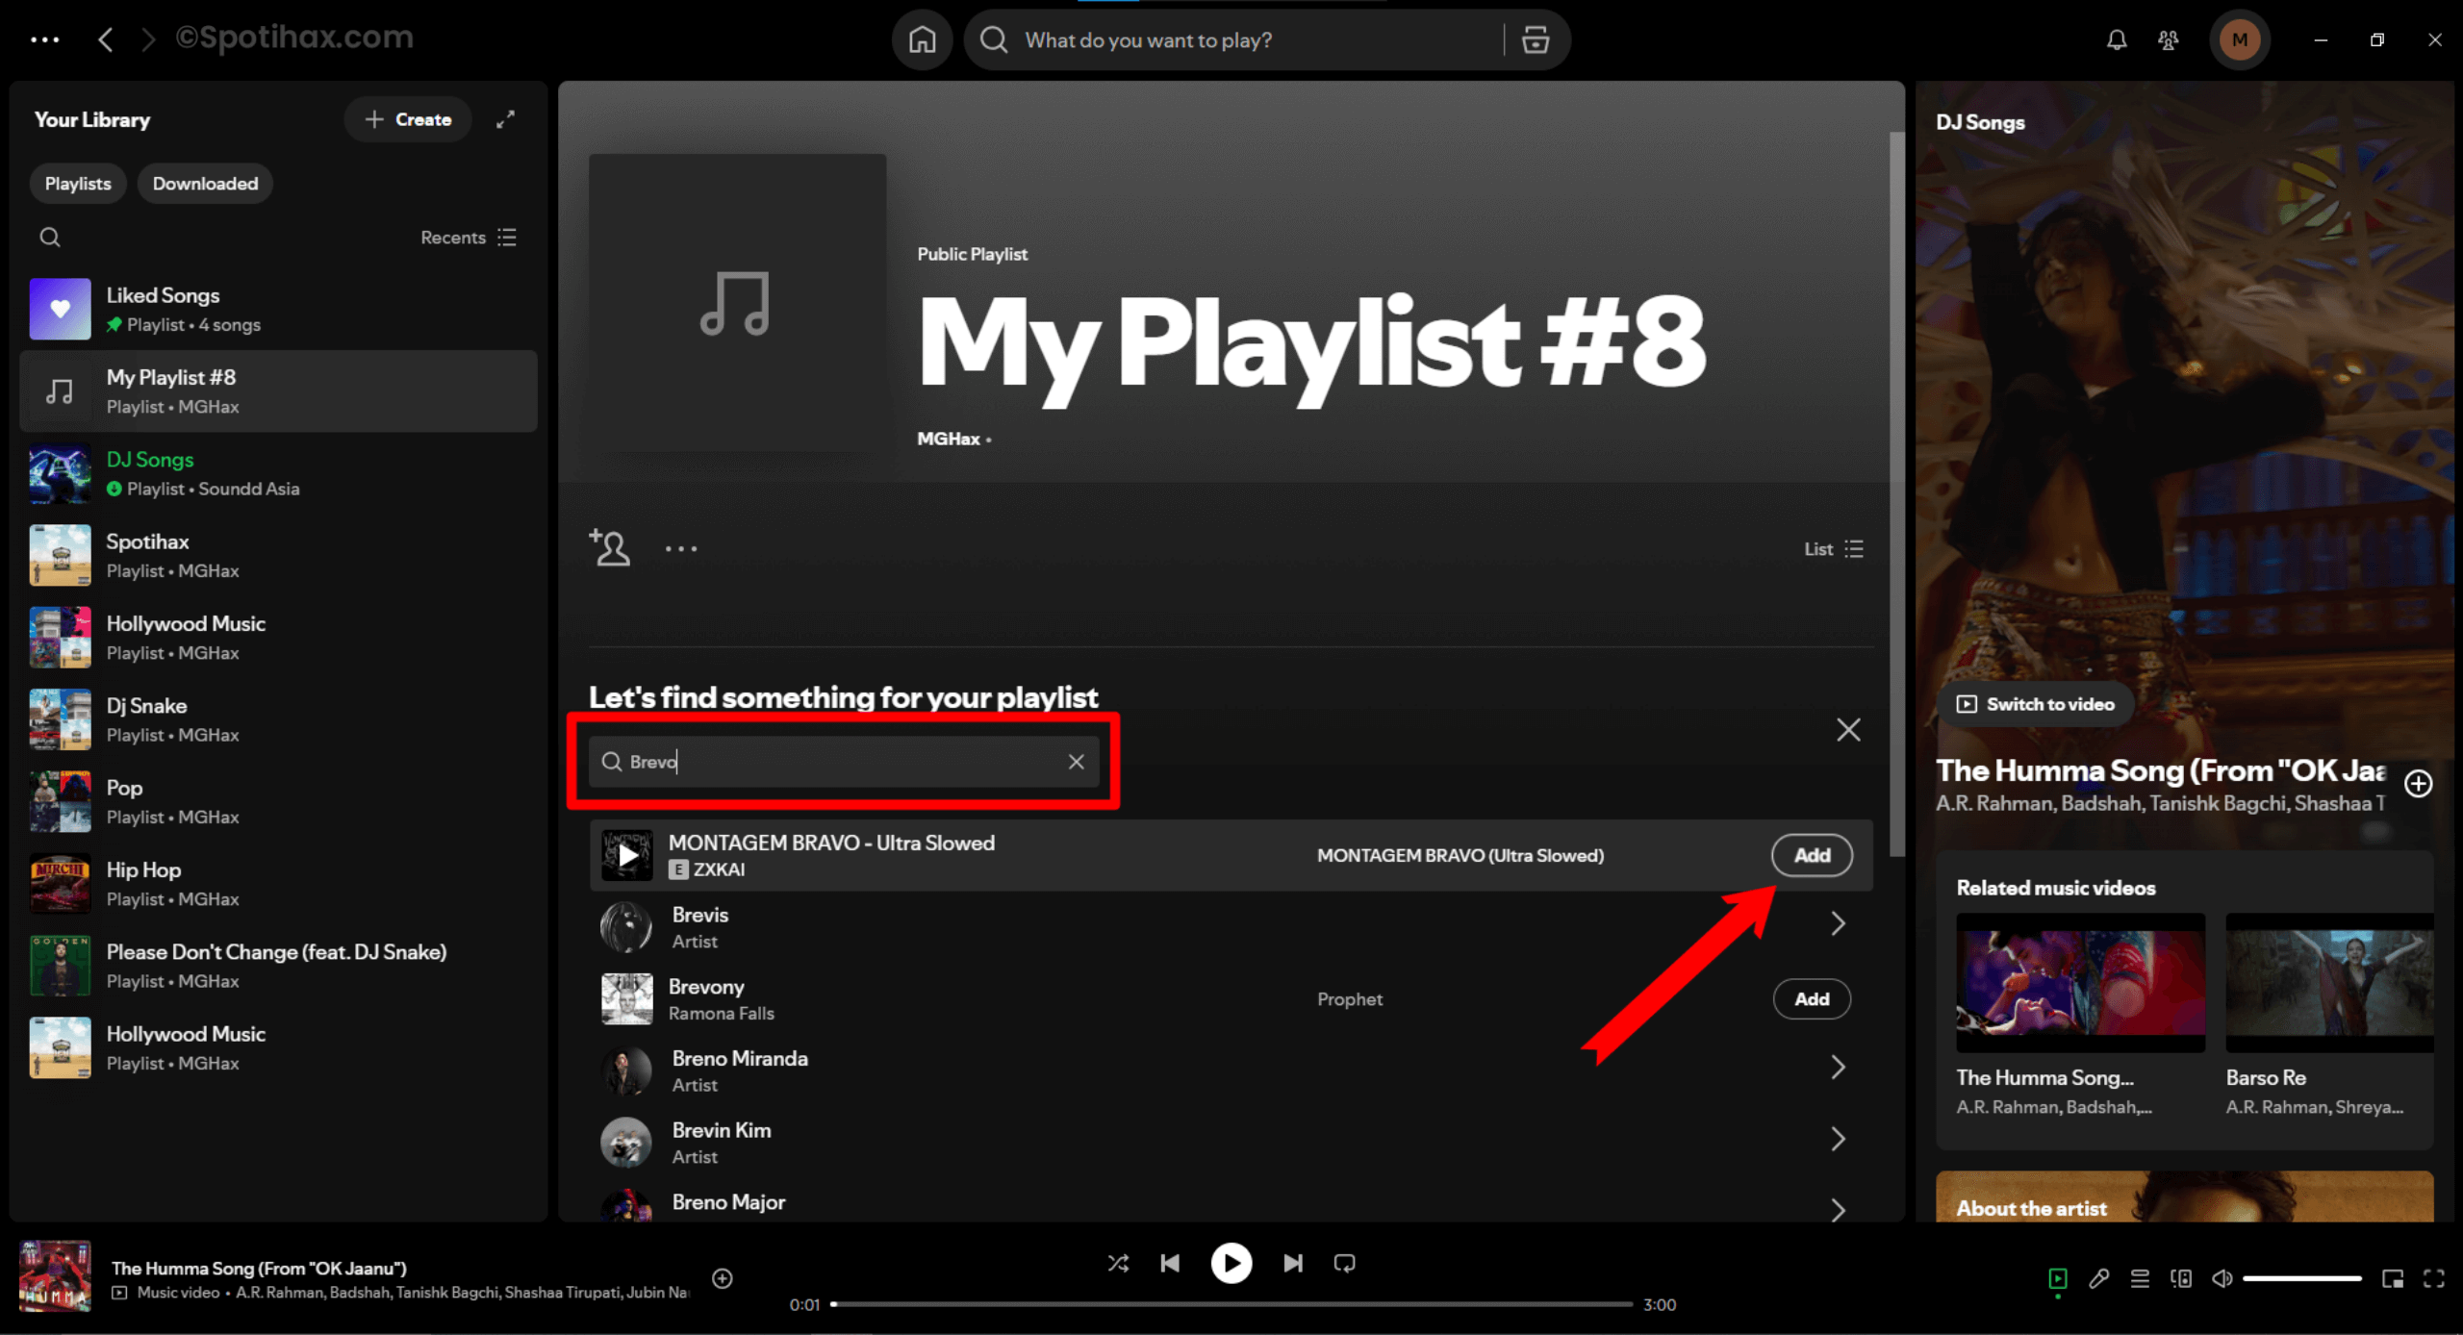The image size is (2463, 1335).
Task: Skip to next track
Action: (1293, 1263)
